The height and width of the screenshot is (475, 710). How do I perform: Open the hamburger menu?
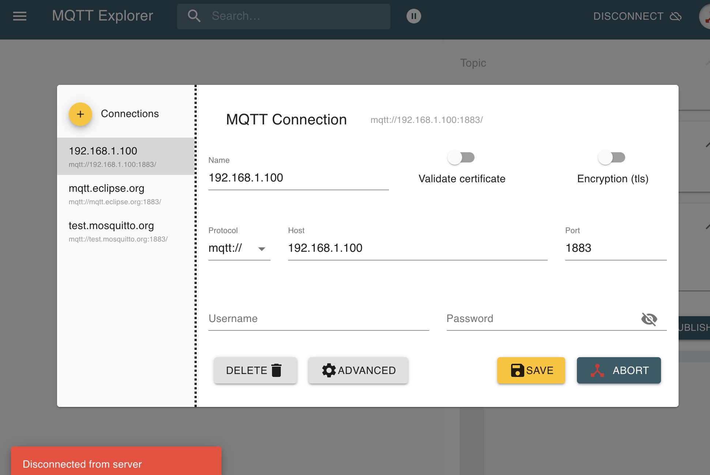[20, 16]
